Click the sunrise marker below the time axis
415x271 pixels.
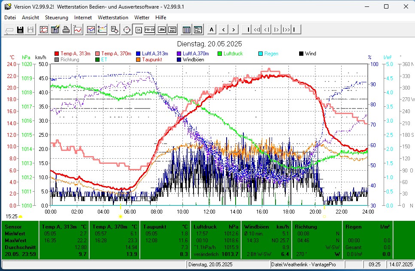pyautogui.click(x=121, y=217)
